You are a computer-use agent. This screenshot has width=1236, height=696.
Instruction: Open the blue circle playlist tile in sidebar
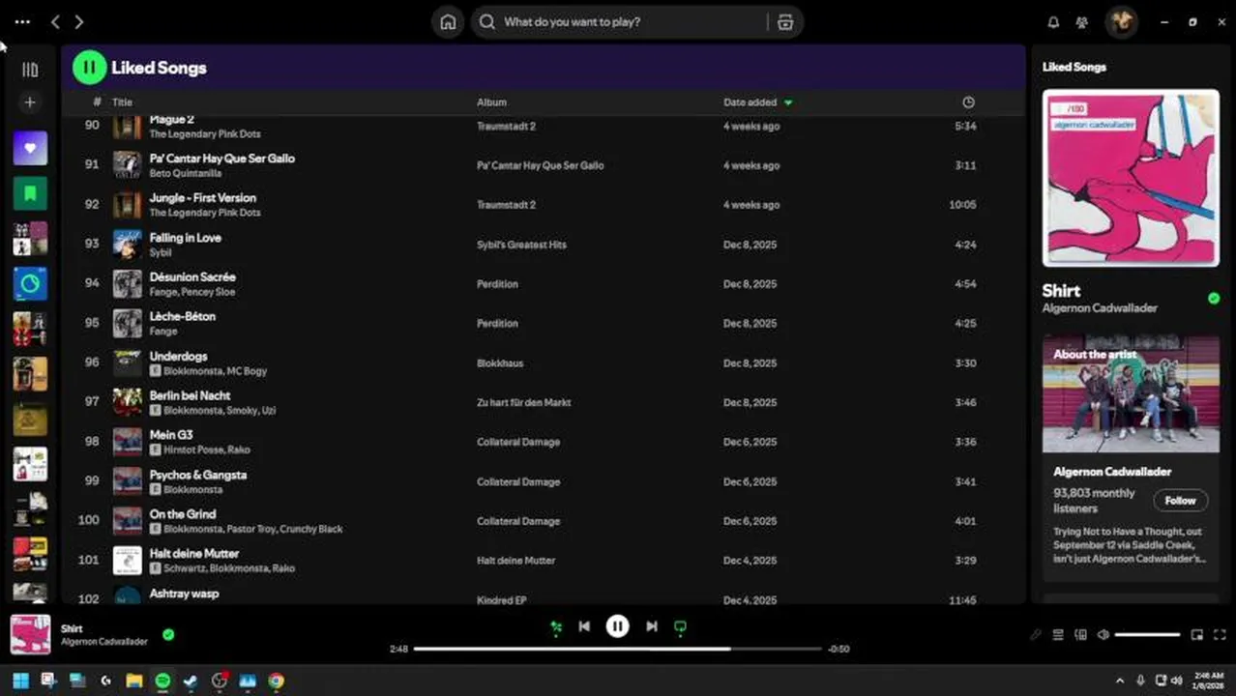[30, 284]
